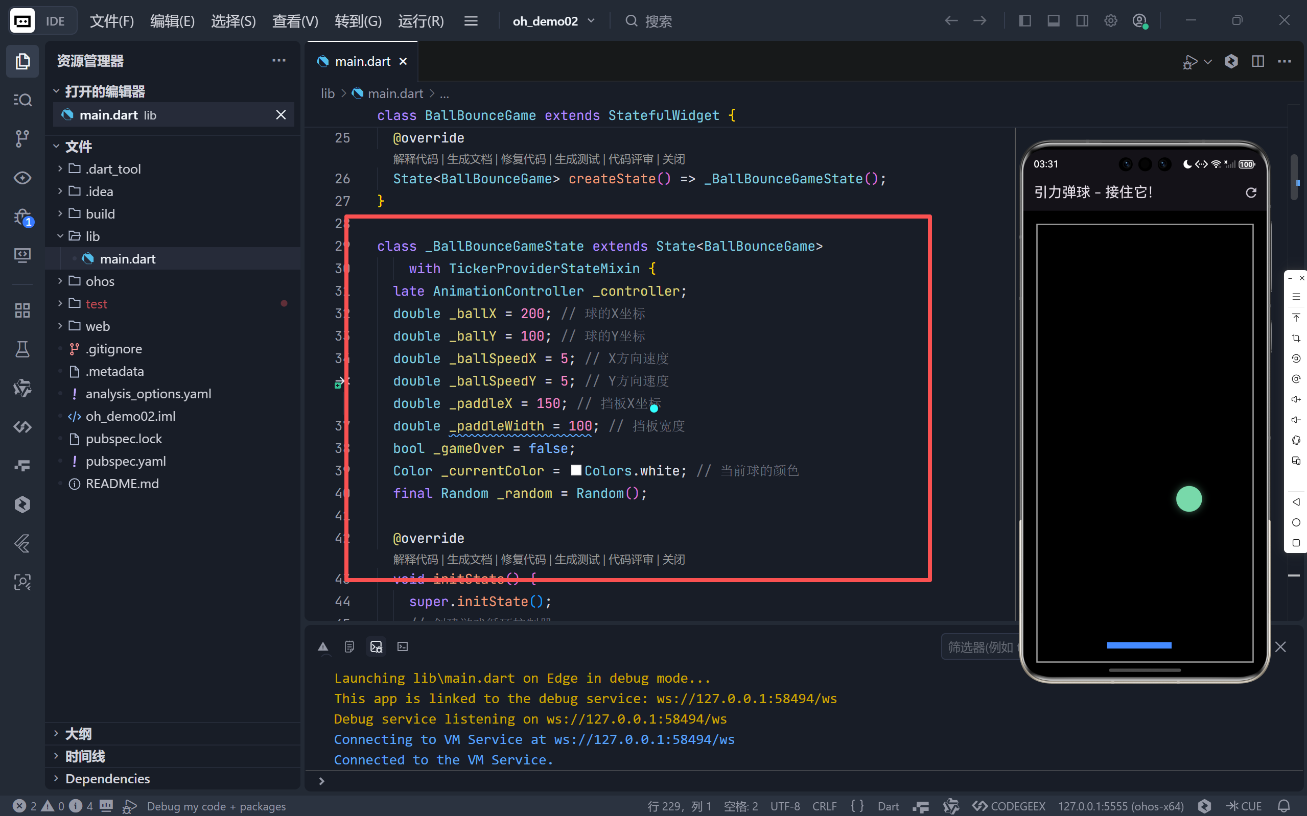
Task: Open the notifications bell in status bar
Action: pyautogui.click(x=1284, y=806)
